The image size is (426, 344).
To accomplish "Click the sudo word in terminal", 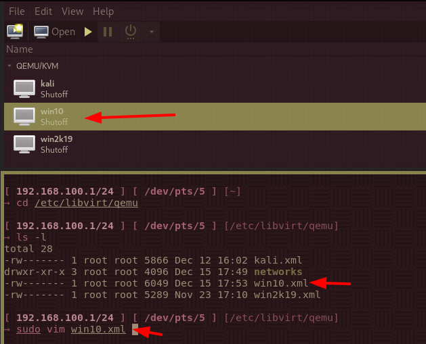I will click(28, 329).
